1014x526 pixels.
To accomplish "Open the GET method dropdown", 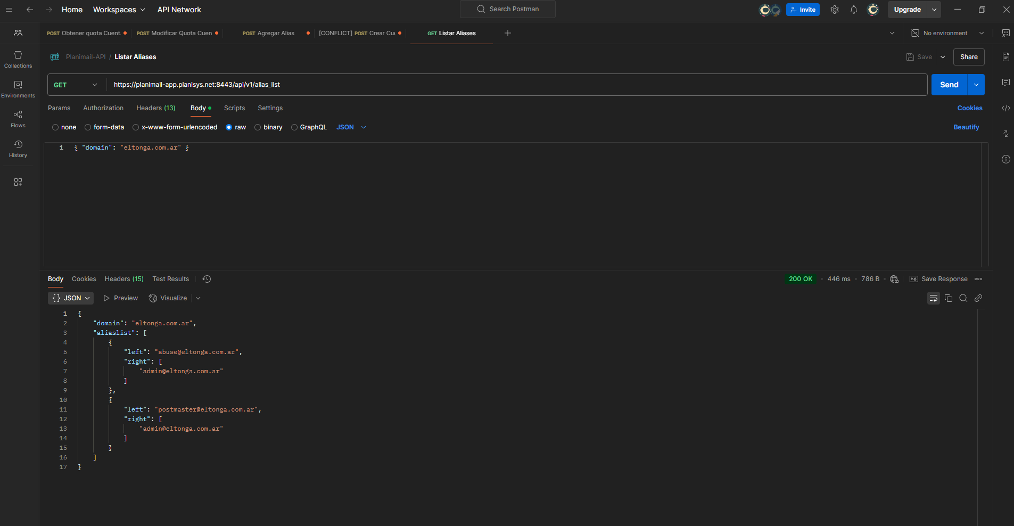I will click(x=77, y=85).
